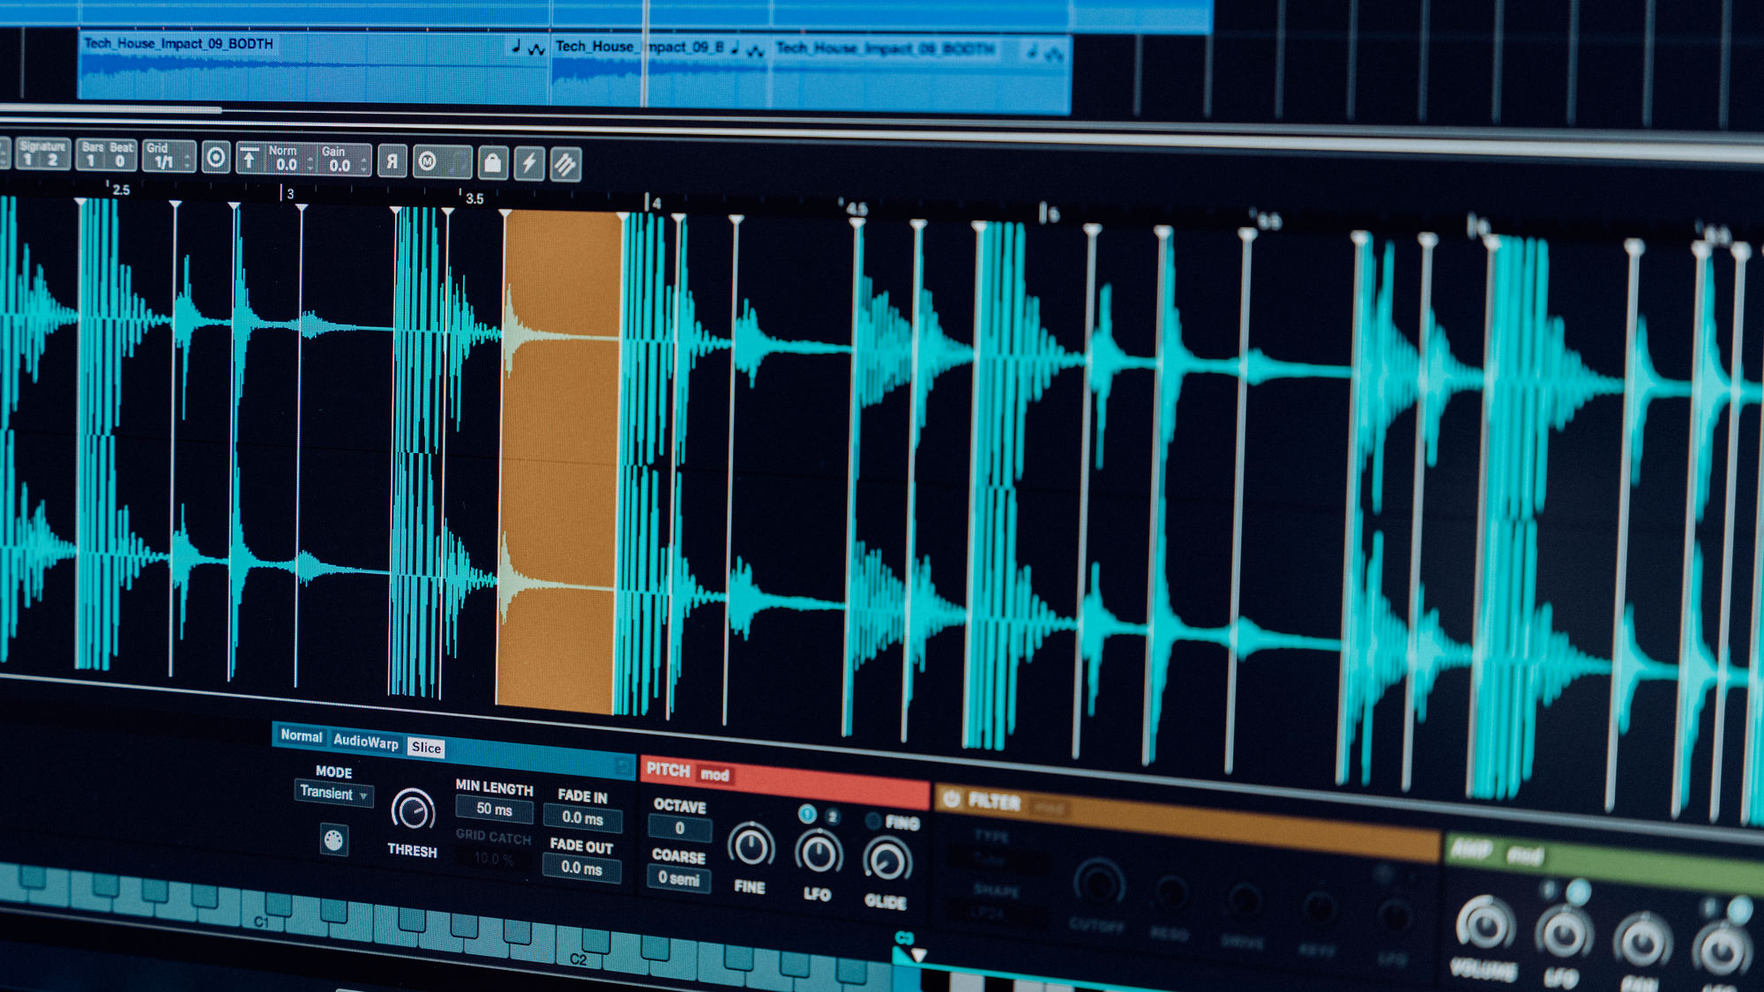
Task: Open the Transient mode dropdown
Action: point(333,793)
